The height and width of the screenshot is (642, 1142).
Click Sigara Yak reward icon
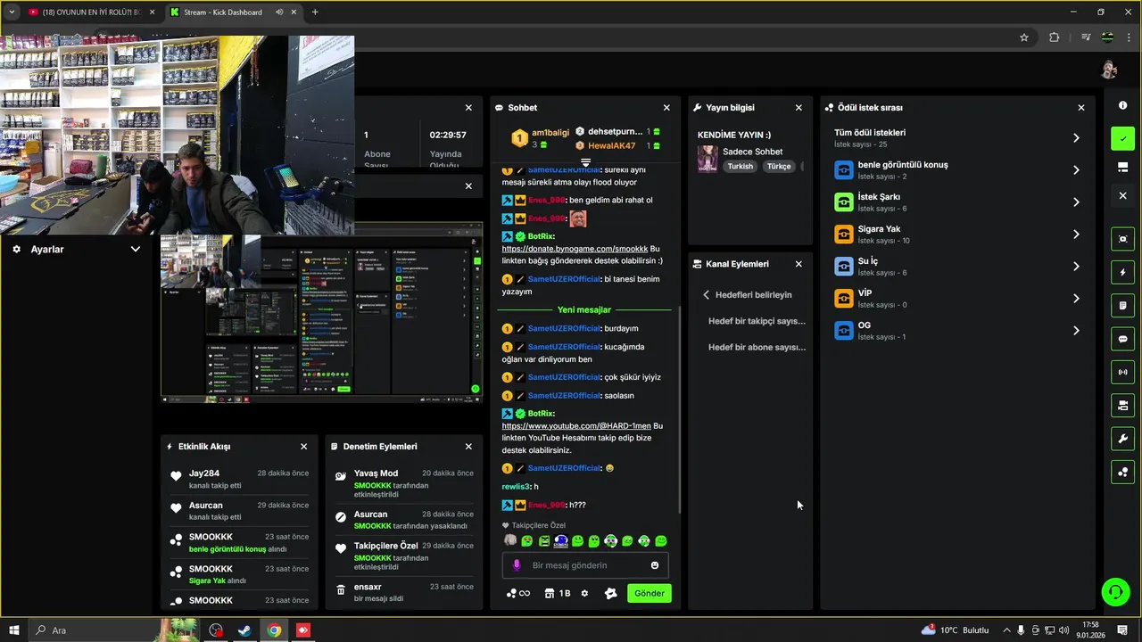click(x=844, y=234)
